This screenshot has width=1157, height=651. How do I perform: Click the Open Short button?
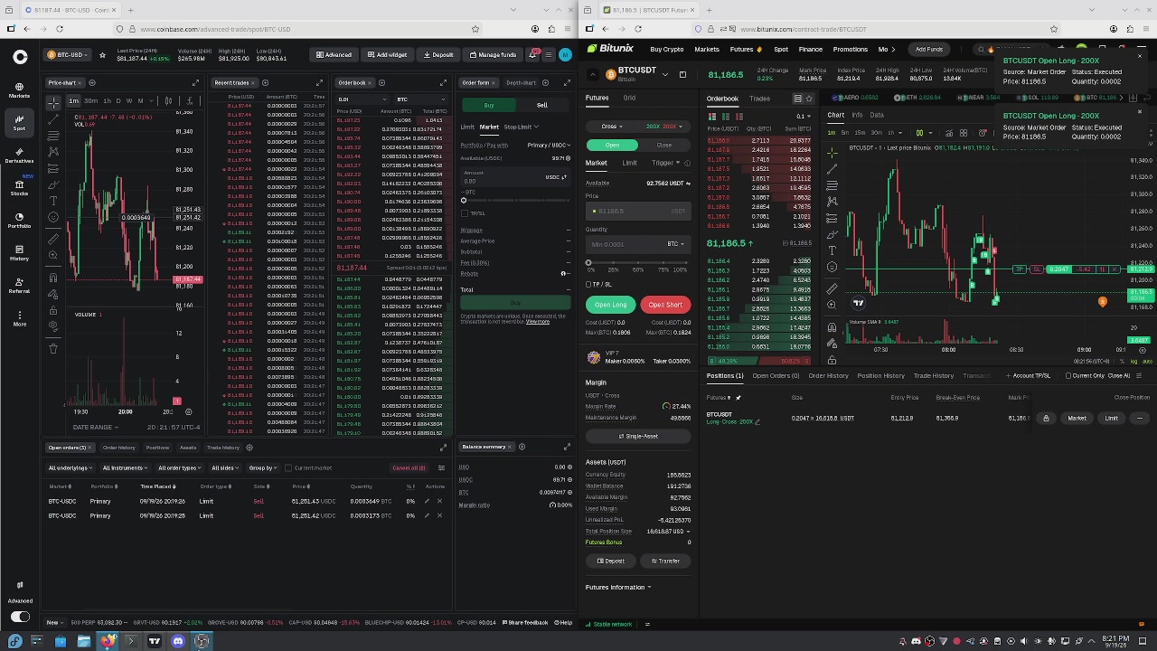point(665,305)
